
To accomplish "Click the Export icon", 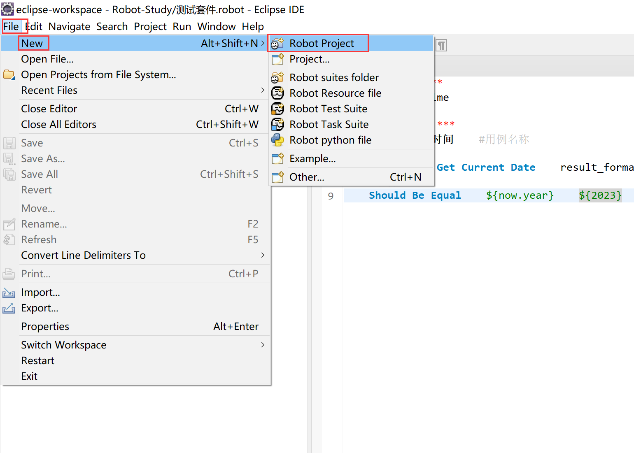I will click(x=9, y=308).
